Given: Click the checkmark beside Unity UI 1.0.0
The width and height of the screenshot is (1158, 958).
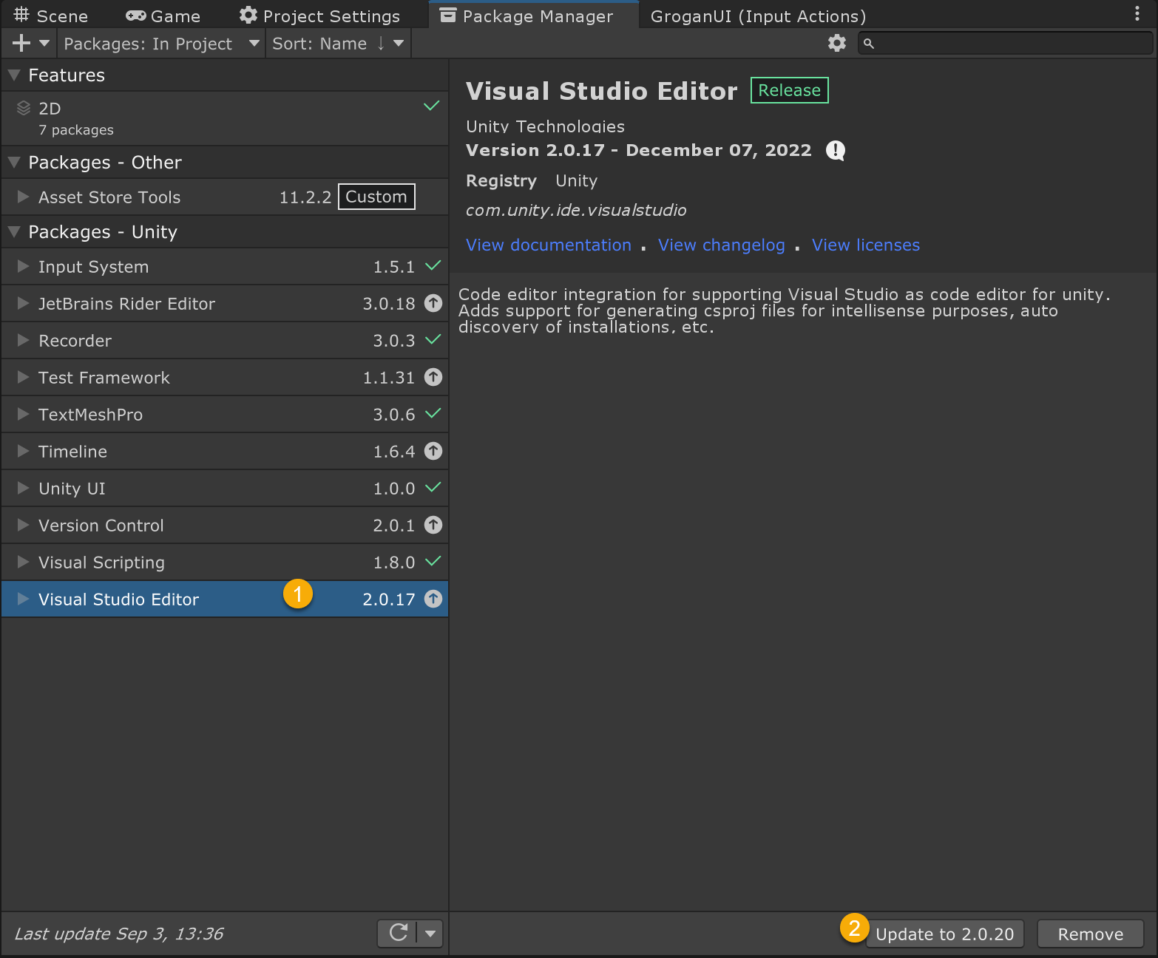Looking at the screenshot, I should (x=433, y=487).
